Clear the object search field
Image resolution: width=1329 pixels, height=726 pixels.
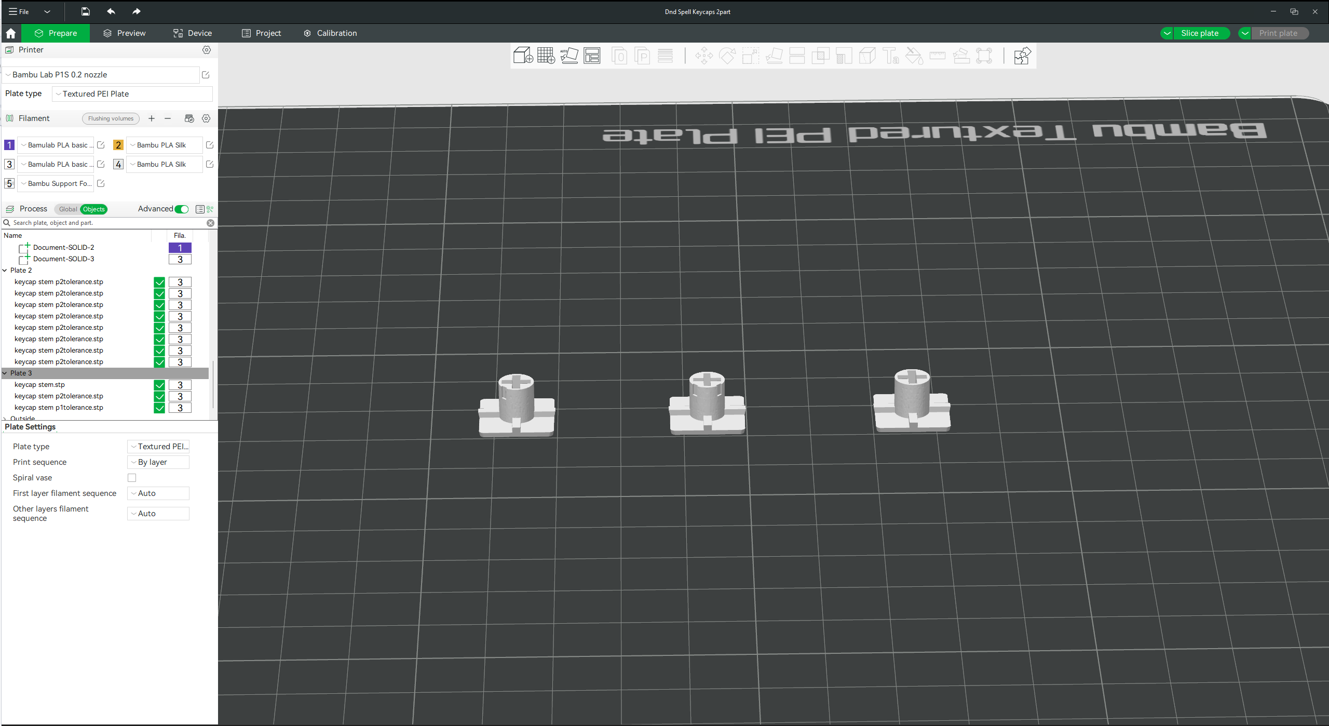click(211, 223)
